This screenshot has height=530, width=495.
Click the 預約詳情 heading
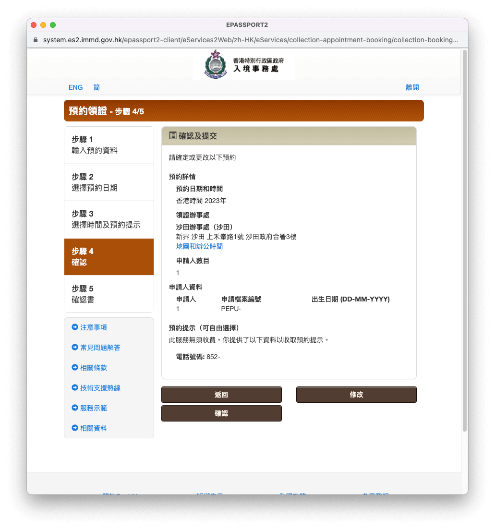(x=182, y=177)
